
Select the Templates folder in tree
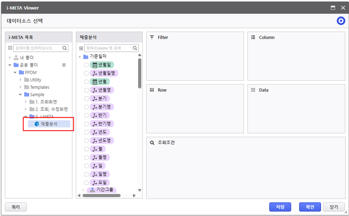(x=39, y=87)
